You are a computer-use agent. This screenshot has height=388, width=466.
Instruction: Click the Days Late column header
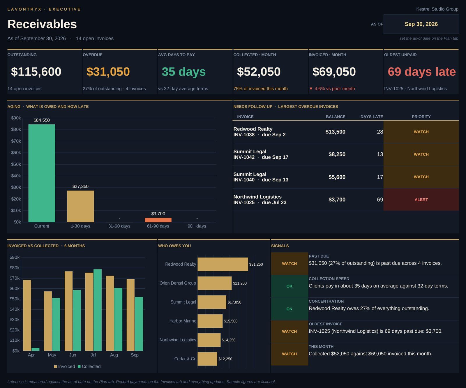(x=372, y=117)
